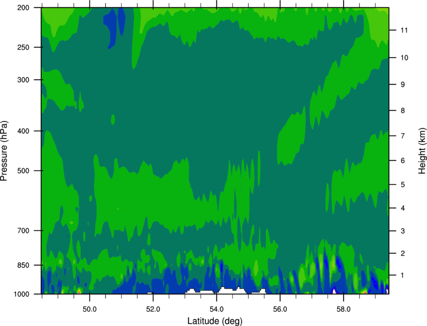
Task: Click the 9 km height tick label
Action: (x=402, y=85)
